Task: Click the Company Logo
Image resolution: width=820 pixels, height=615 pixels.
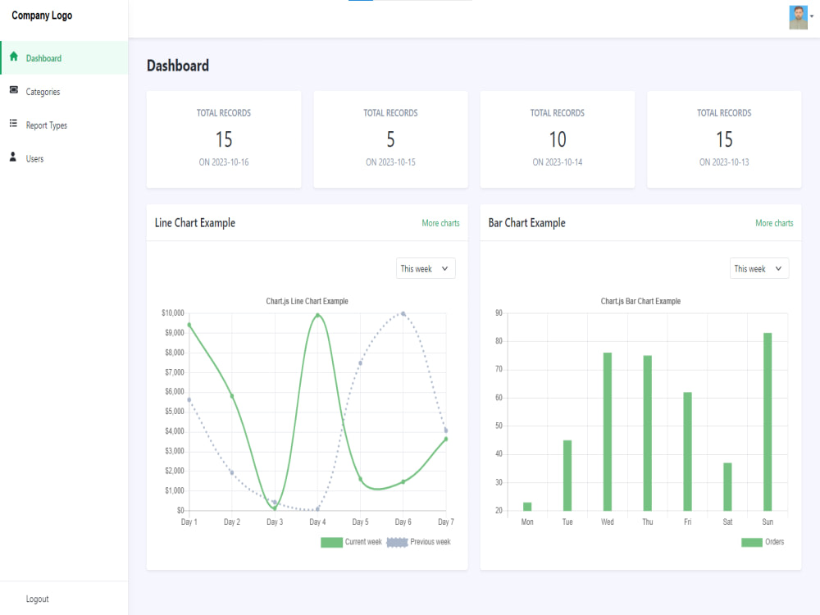Action: (42, 16)
